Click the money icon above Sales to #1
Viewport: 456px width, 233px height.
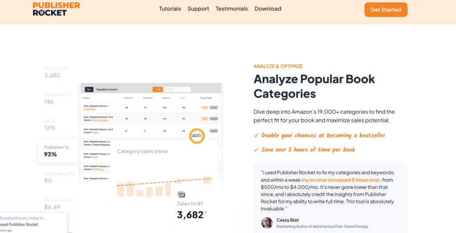click(181, 194)
